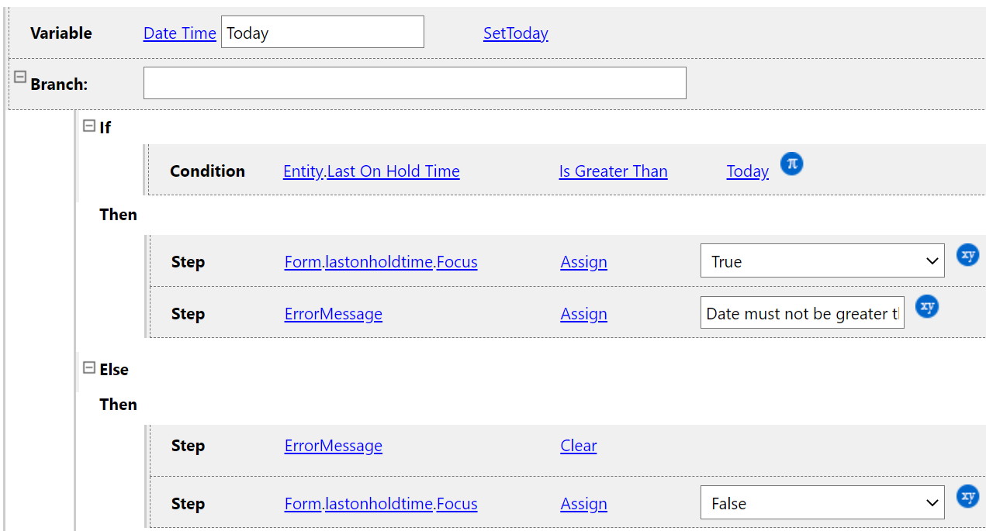Click the xy icon next to True dropdown
Viewport: 986px width, 531px height.
point(967,255)
